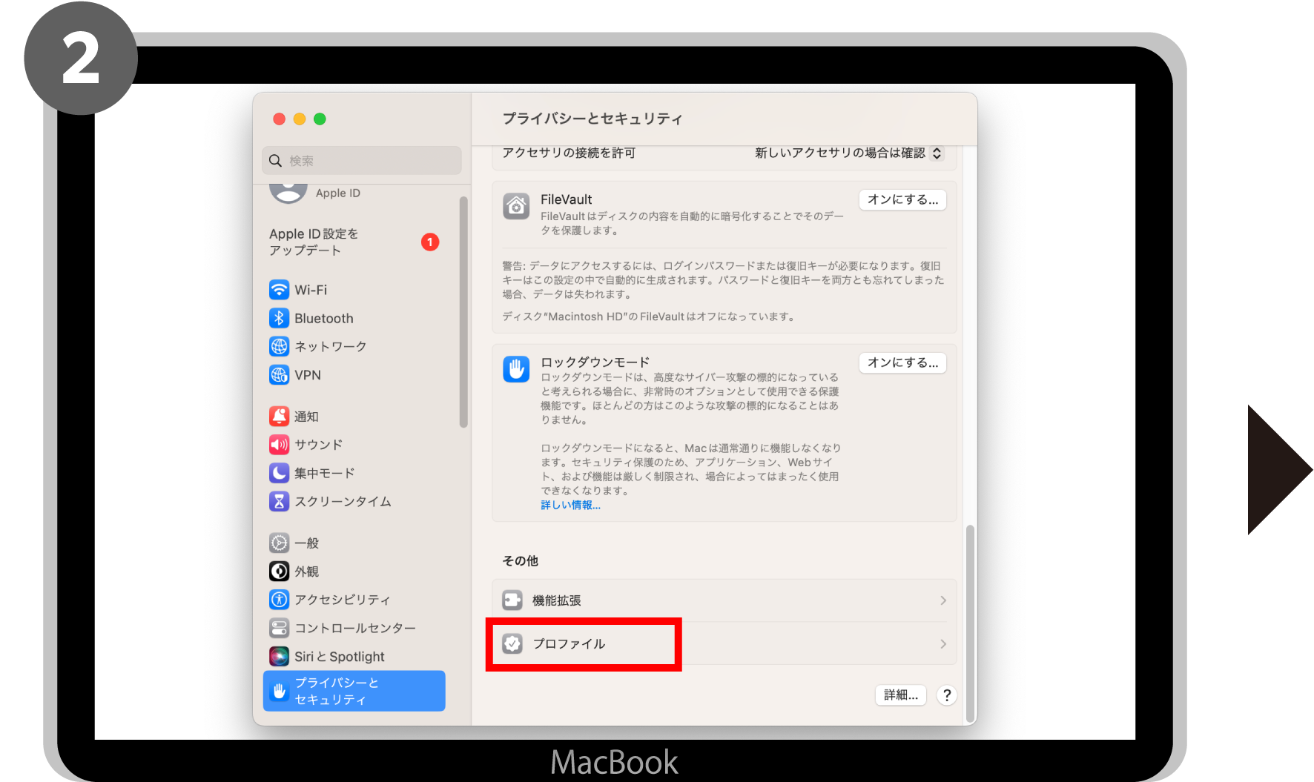Expand the 機能拡張 row chevron

(x=942, y=600)
